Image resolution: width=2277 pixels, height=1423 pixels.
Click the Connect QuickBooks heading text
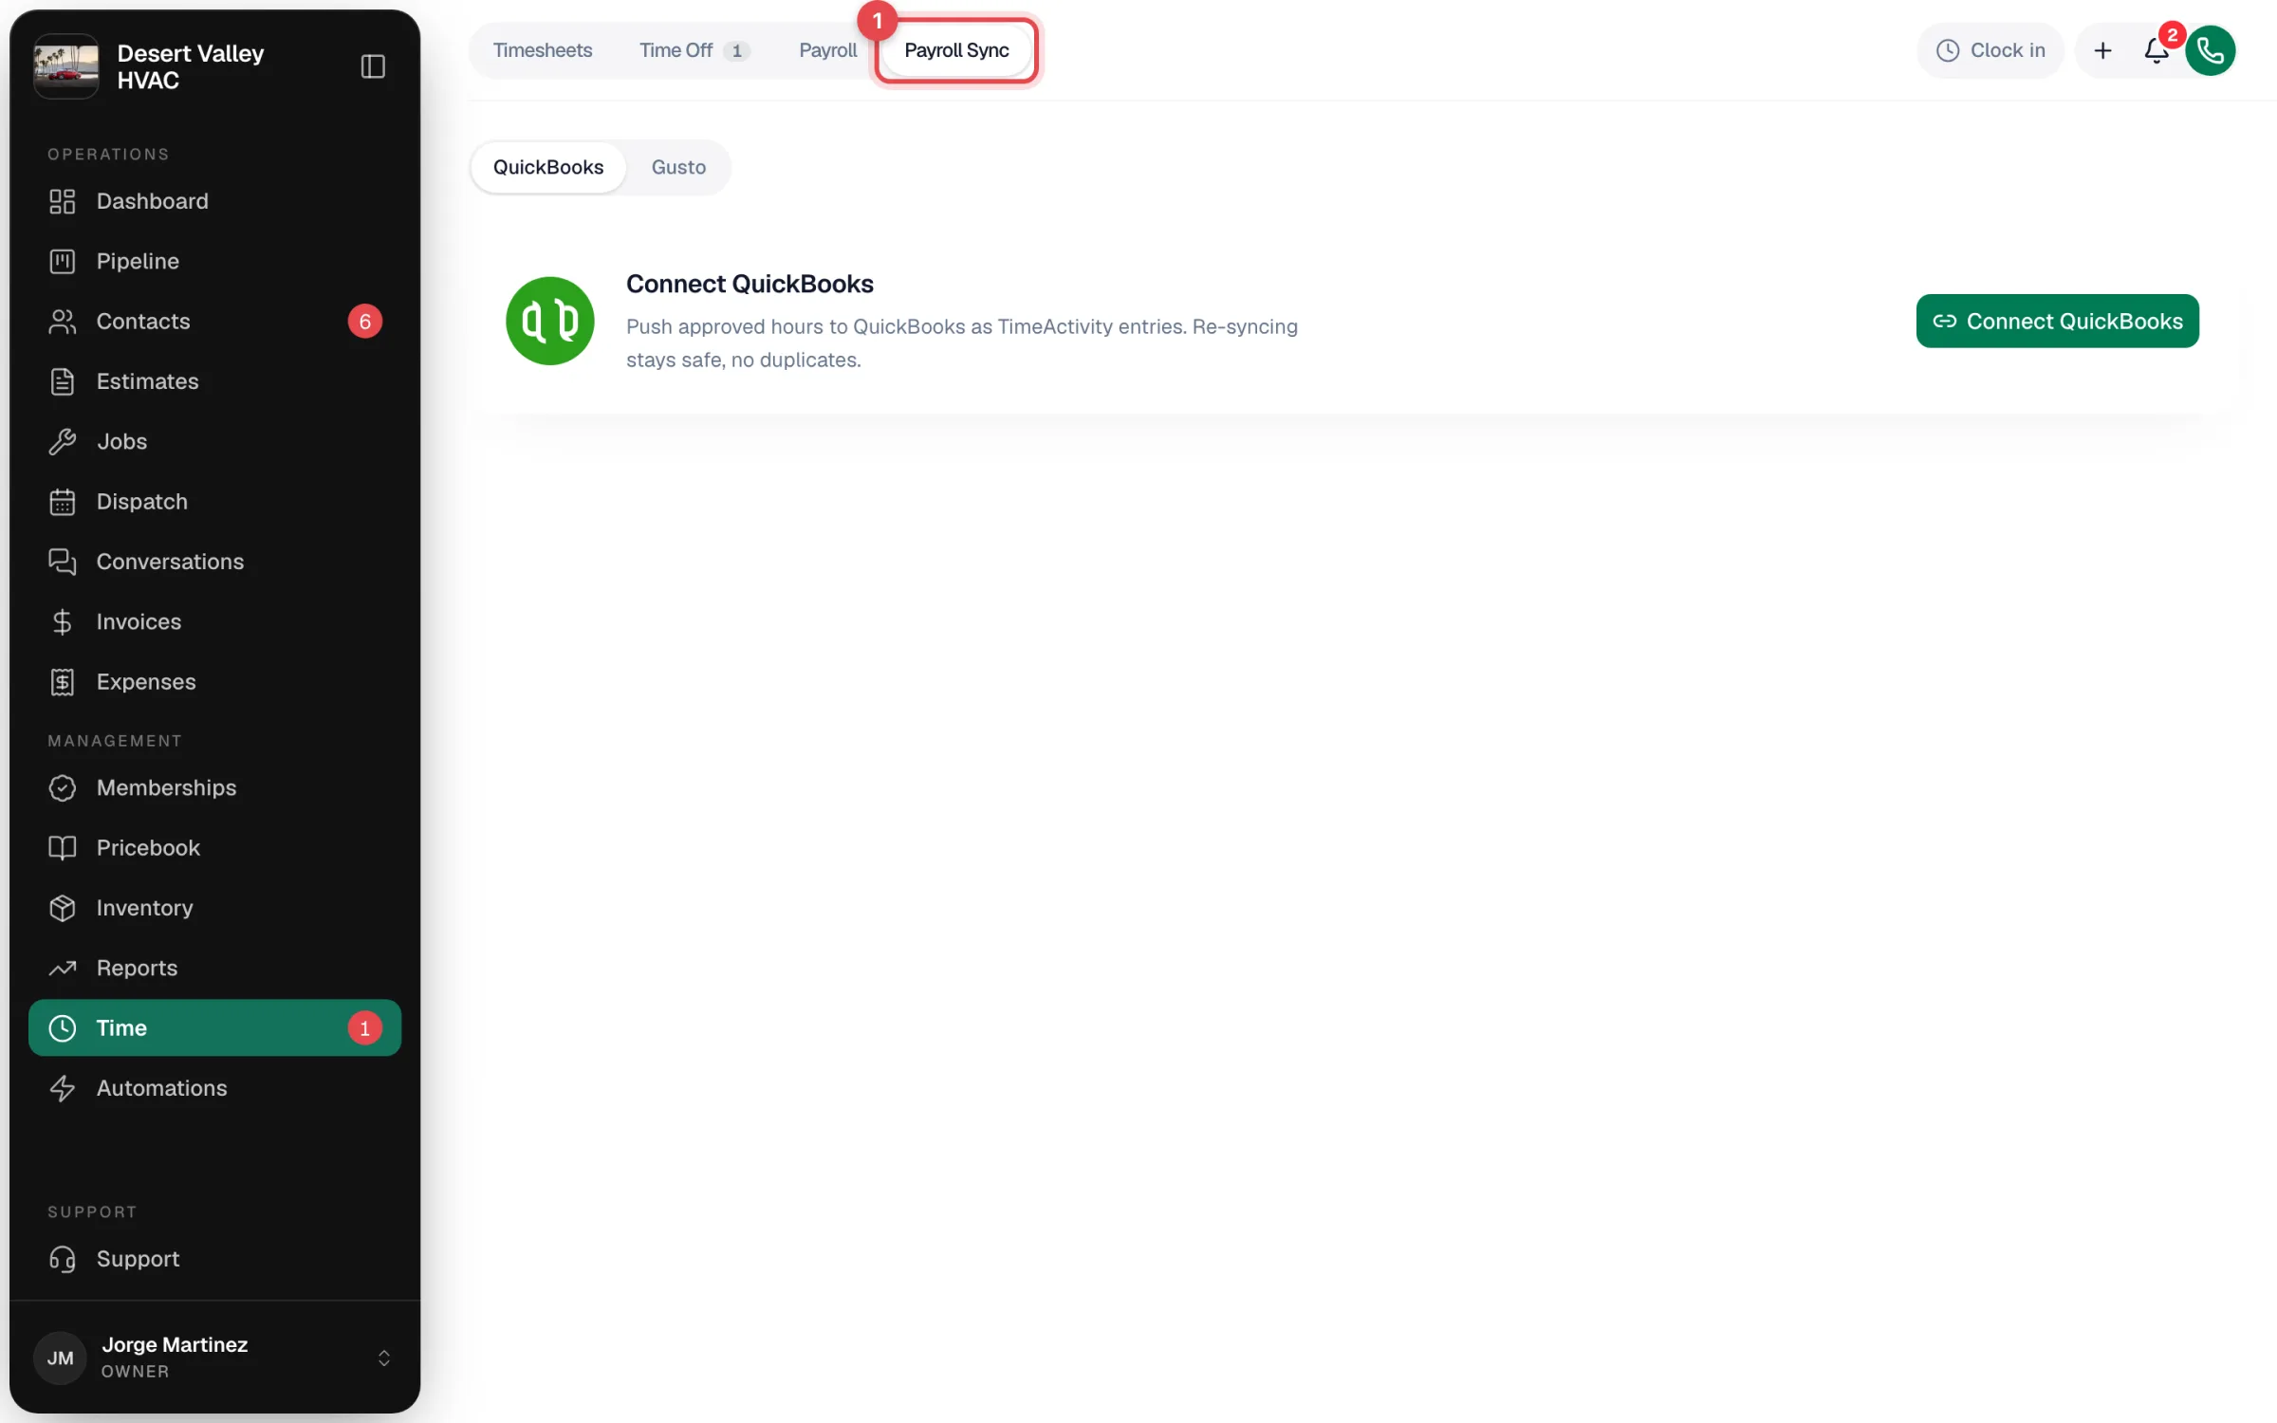point(750,284)
